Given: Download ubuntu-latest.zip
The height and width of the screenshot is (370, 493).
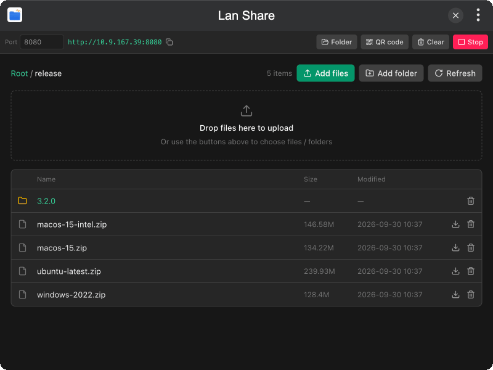Looking at the screenshot, I should click(x=455, y=271).
